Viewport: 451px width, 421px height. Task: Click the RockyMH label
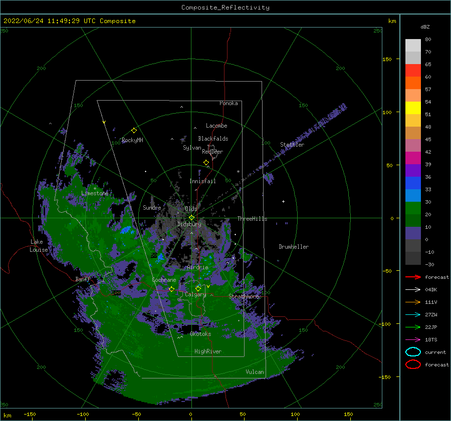pyautogui.click(x=132, y=140)
